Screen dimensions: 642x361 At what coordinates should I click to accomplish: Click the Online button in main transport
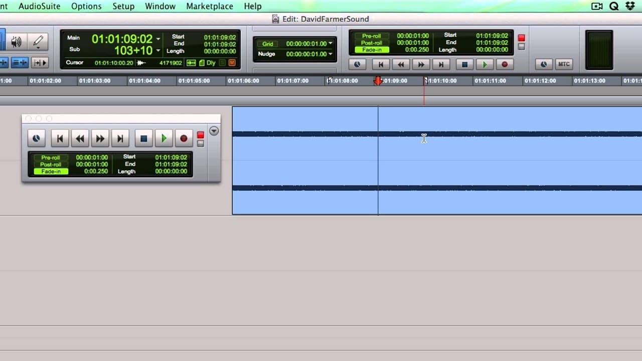tap(357, 64)
